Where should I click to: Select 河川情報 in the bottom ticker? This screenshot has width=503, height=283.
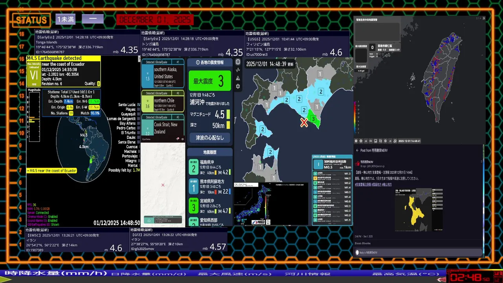pos(308,274)
